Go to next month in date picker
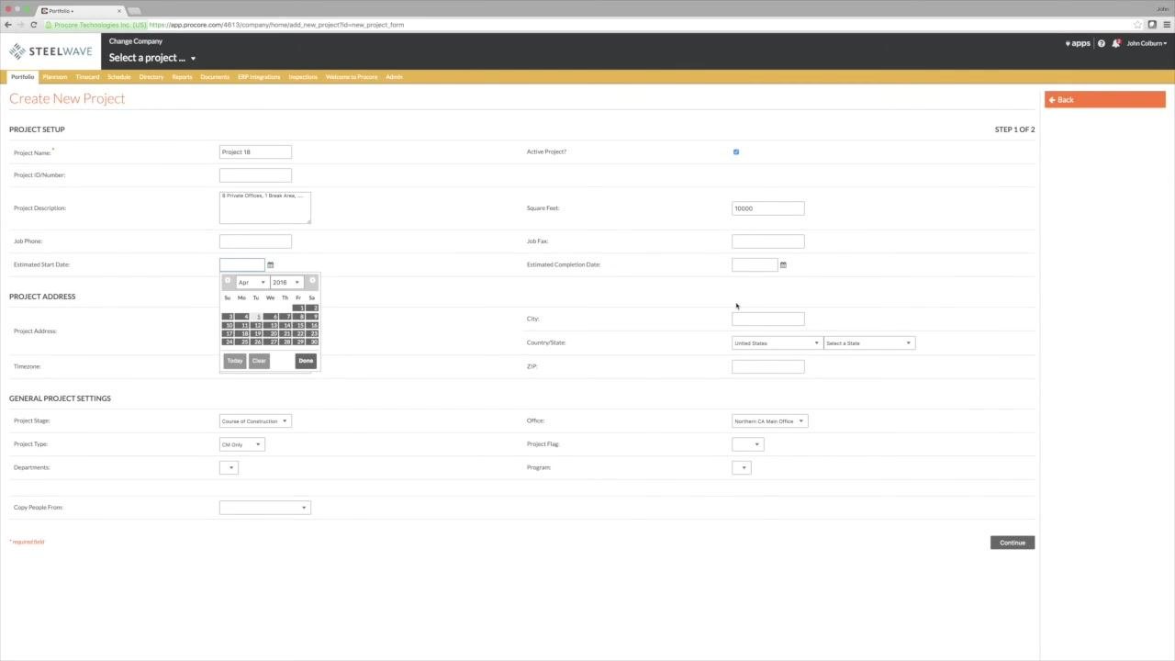1175x661 pixels. pos(312,281)
